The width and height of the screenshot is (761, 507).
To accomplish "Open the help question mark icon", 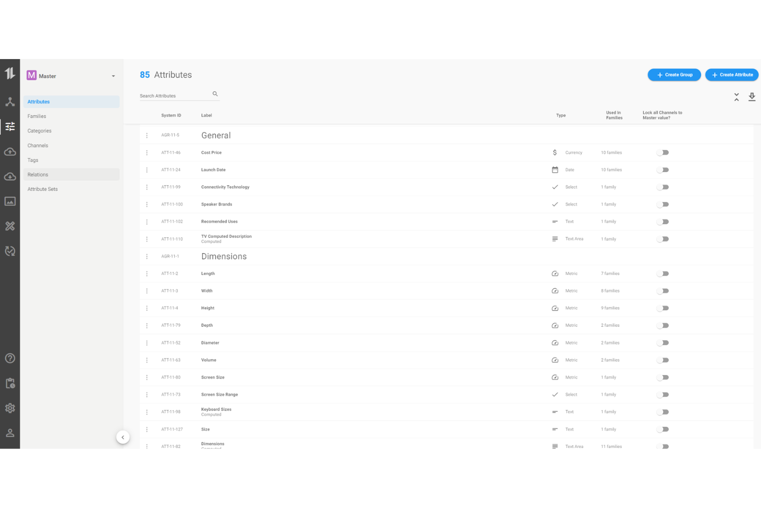I will [x=10, y=358].
